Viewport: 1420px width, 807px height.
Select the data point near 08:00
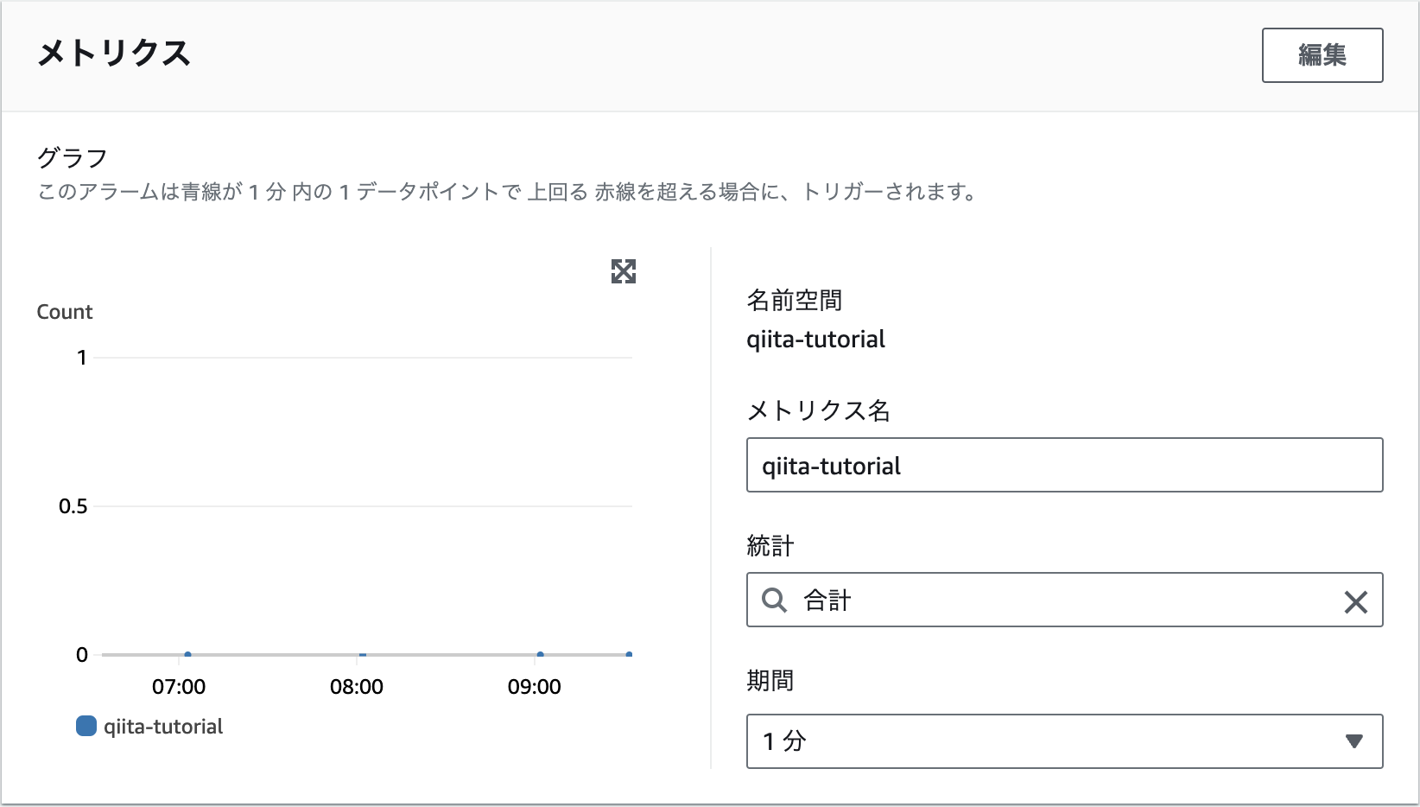coord(363,654)
